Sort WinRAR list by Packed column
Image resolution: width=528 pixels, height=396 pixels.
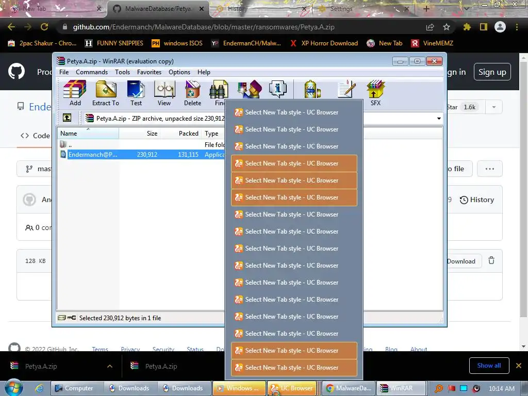pos(181,134)
